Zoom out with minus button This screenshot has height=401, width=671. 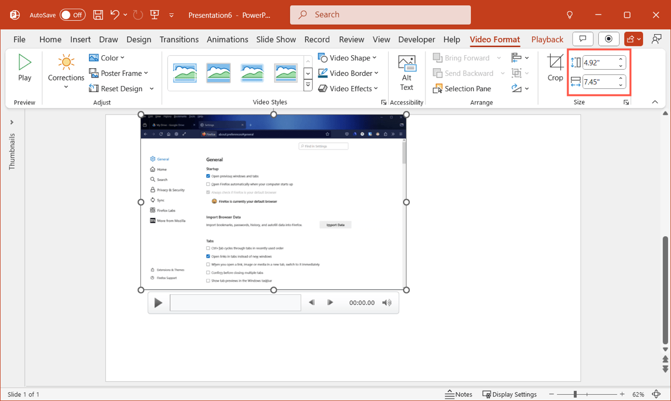tap(552, 394)
